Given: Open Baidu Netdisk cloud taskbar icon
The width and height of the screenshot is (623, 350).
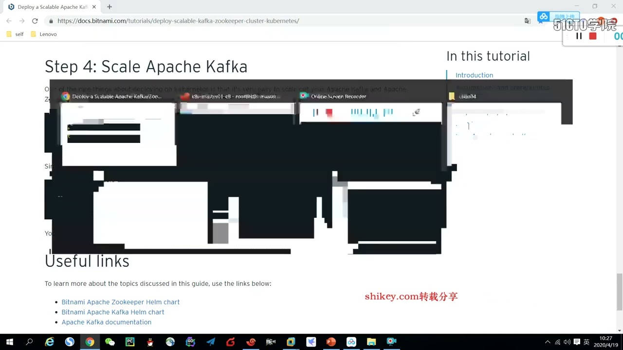Looking at the screenshot, I should click(351, 342).
